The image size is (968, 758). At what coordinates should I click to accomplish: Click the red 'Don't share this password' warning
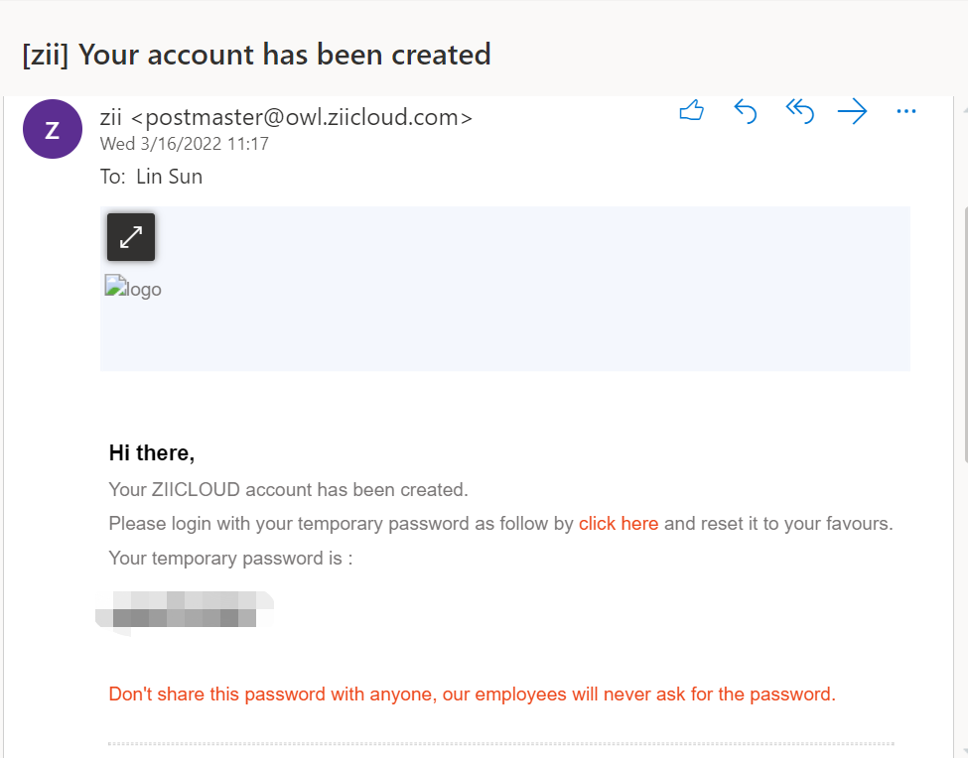[x=473, y=695]
